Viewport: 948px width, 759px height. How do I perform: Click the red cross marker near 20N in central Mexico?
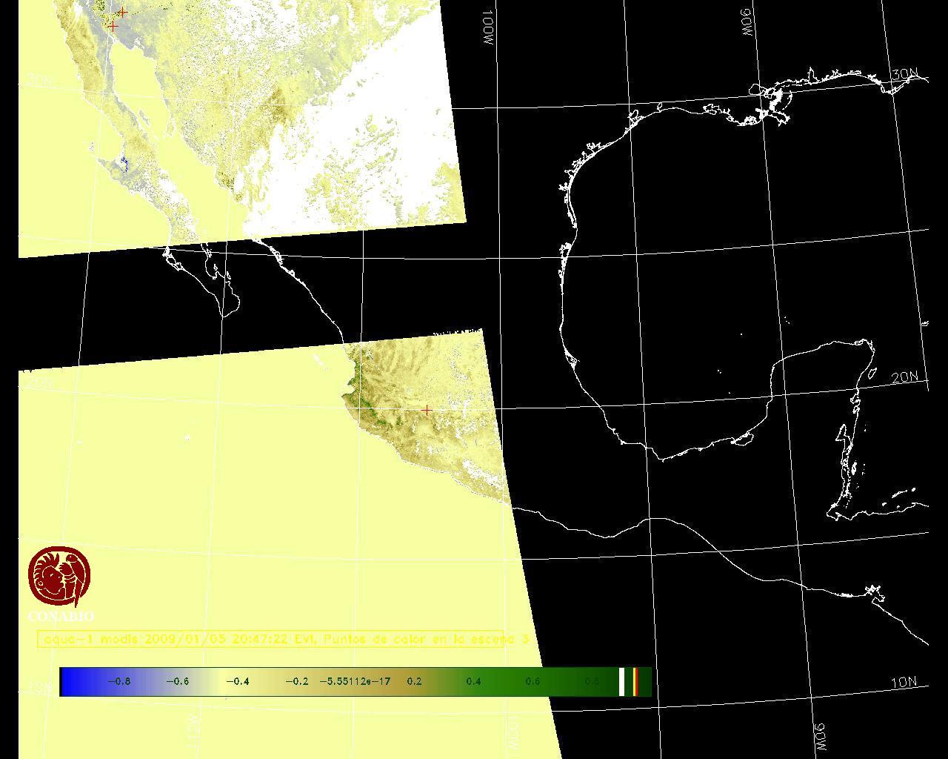pos(427,409)
